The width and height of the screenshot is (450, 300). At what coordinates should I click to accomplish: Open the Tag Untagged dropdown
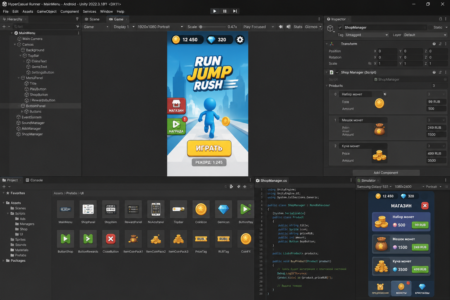[367, 35]
